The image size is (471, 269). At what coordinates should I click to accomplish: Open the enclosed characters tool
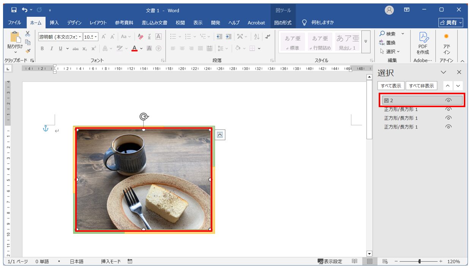(158, 48)
